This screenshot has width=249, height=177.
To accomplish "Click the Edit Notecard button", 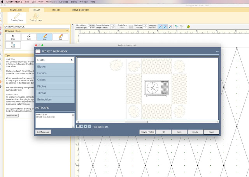I will coord(43,132).
